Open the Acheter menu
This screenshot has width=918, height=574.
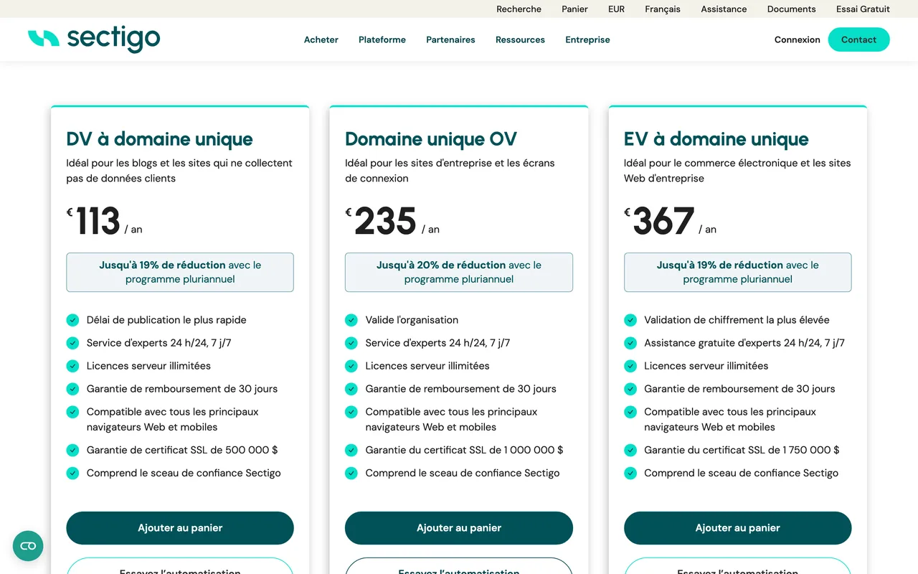pos(321,39)
